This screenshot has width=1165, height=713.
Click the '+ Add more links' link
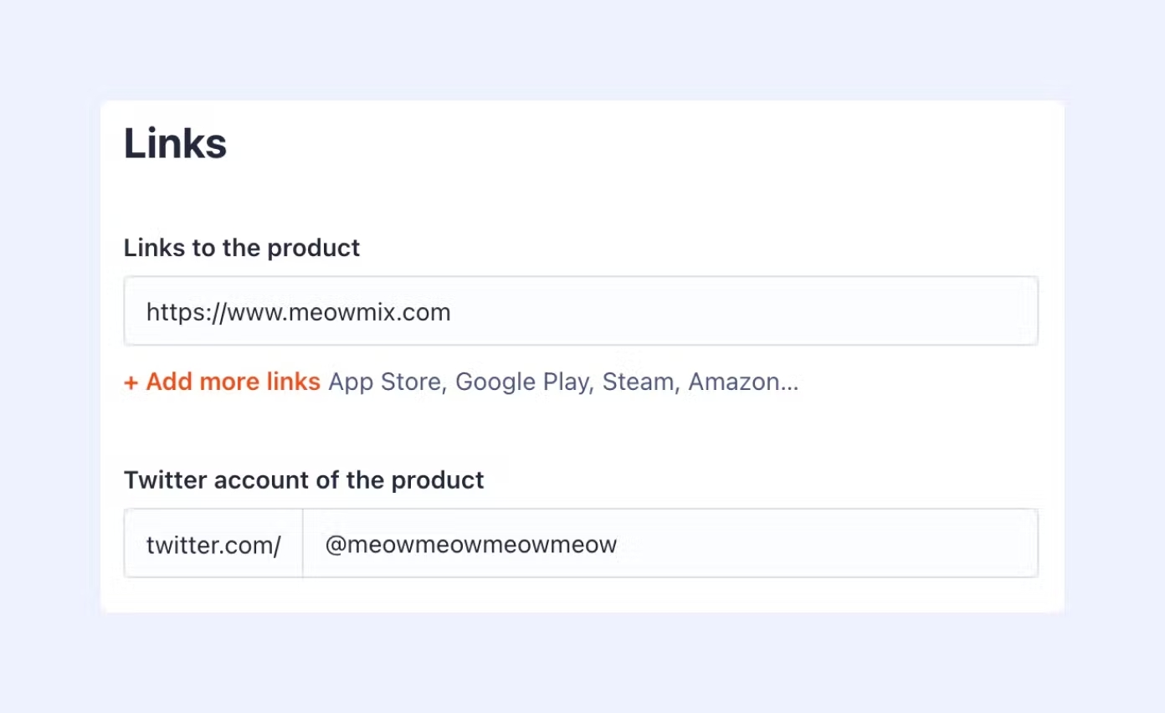coord(223,382)
